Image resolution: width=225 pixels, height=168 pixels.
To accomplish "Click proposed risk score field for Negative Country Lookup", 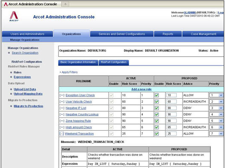I will [x=171, y=114].
